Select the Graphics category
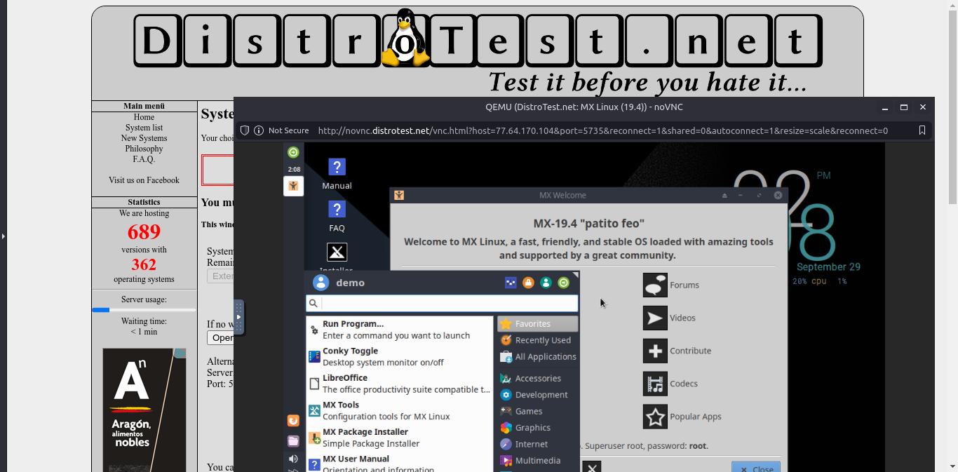The image size is (958, 472). 538,427
